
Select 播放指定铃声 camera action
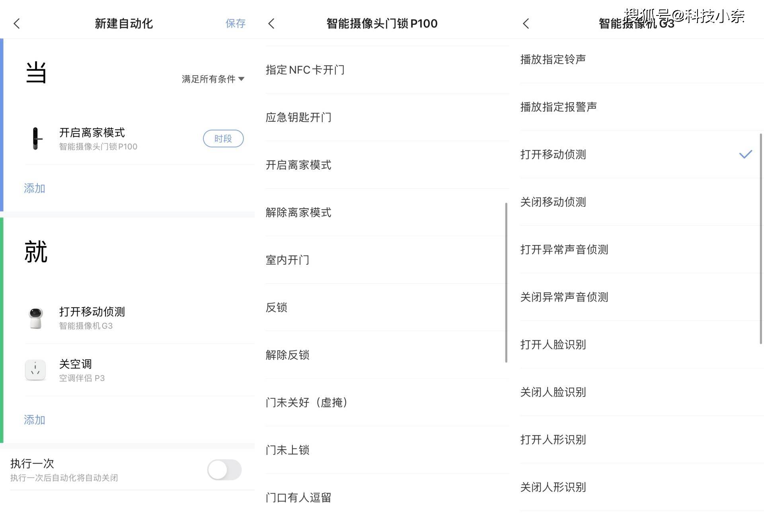click(x=642, y=59)
